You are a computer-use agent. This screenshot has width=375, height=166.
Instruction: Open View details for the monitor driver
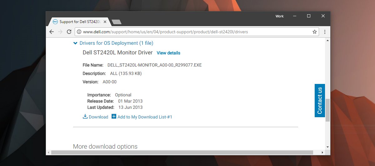(x=168, y=53)
